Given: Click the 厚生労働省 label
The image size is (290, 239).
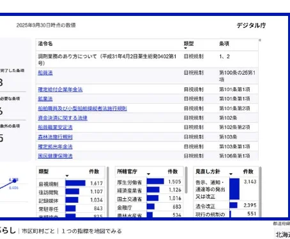Looking at the screenshot, I should coord(129,182).
